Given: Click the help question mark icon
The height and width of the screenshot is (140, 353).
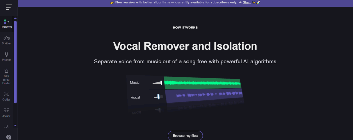Looking at the screenshot, I should pyautogui.click(x=9, y=137).
